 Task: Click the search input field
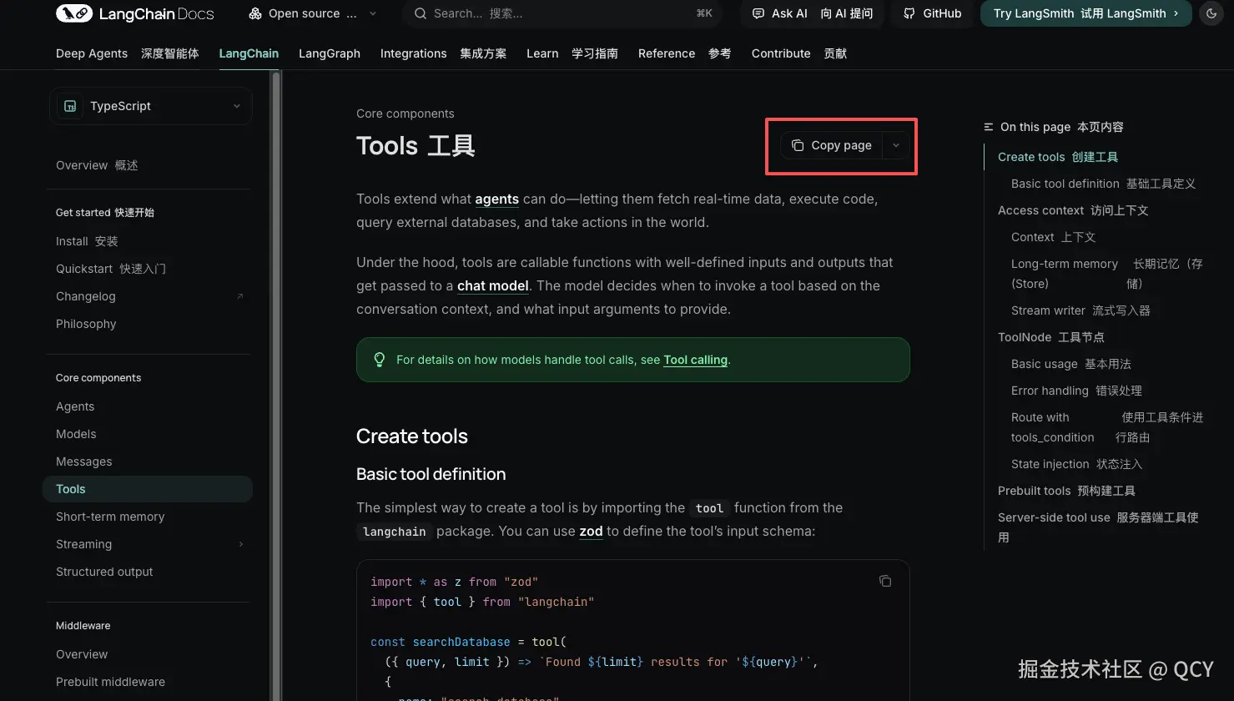coord(563,13)
